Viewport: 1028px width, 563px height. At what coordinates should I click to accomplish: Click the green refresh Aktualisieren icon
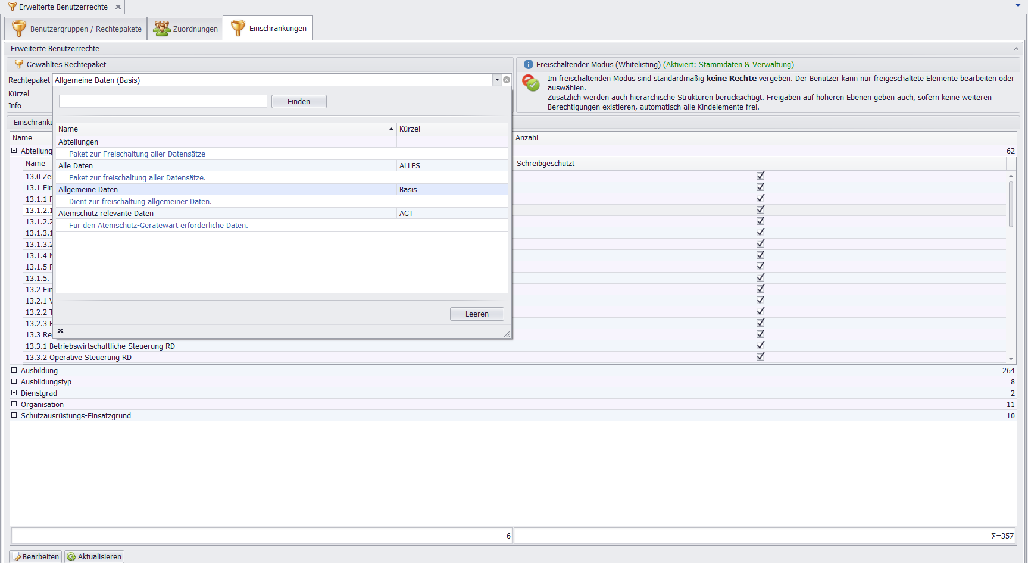[71, 557]
